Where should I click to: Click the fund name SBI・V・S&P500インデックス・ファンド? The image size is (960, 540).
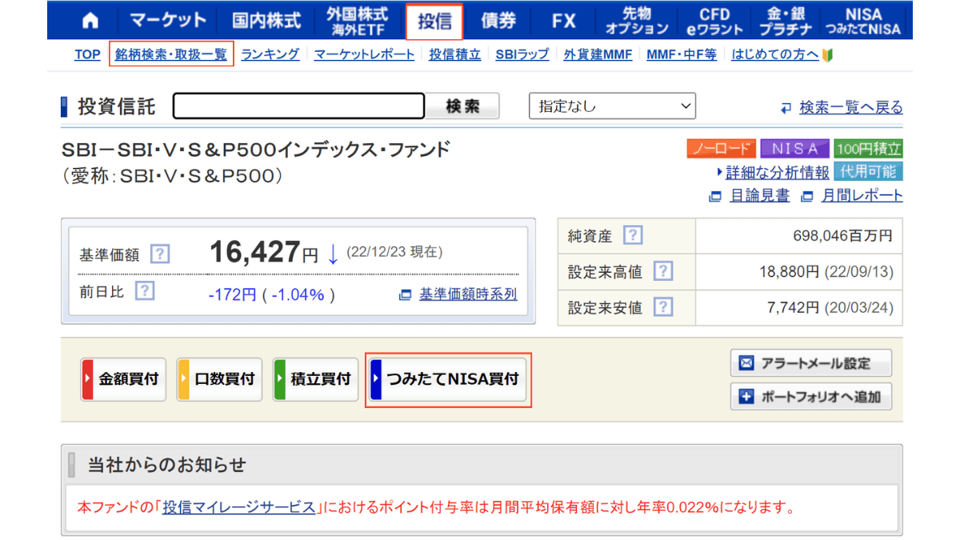coord(256,150)
